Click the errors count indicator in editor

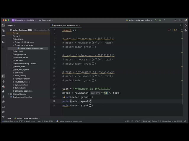pos(170,30)
